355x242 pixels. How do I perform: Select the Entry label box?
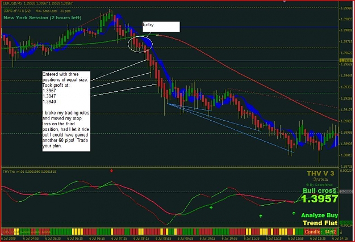161,27
